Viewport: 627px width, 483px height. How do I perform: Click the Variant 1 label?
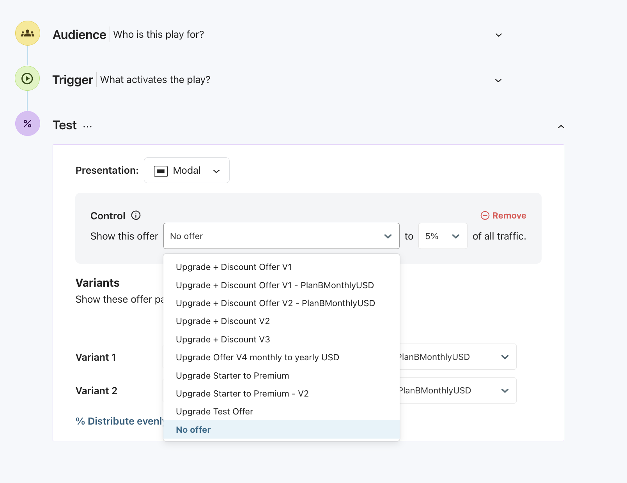(x=96, y=357)
